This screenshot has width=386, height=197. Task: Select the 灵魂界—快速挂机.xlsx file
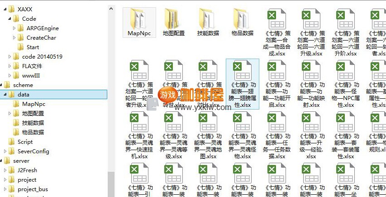pos(139,135)
